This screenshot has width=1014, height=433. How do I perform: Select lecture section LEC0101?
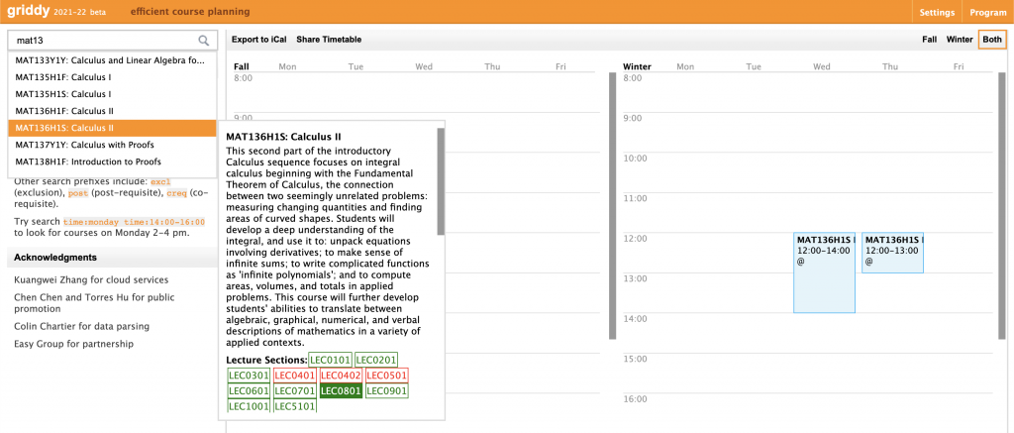[330, 360]
